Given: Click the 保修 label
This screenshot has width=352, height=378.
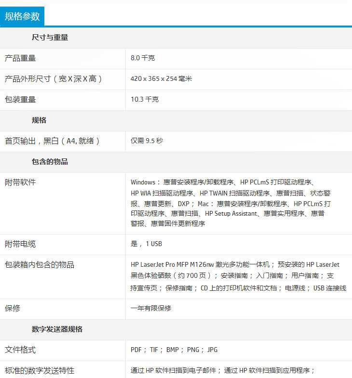Looking at the screenshot, I should click(13, 309).
